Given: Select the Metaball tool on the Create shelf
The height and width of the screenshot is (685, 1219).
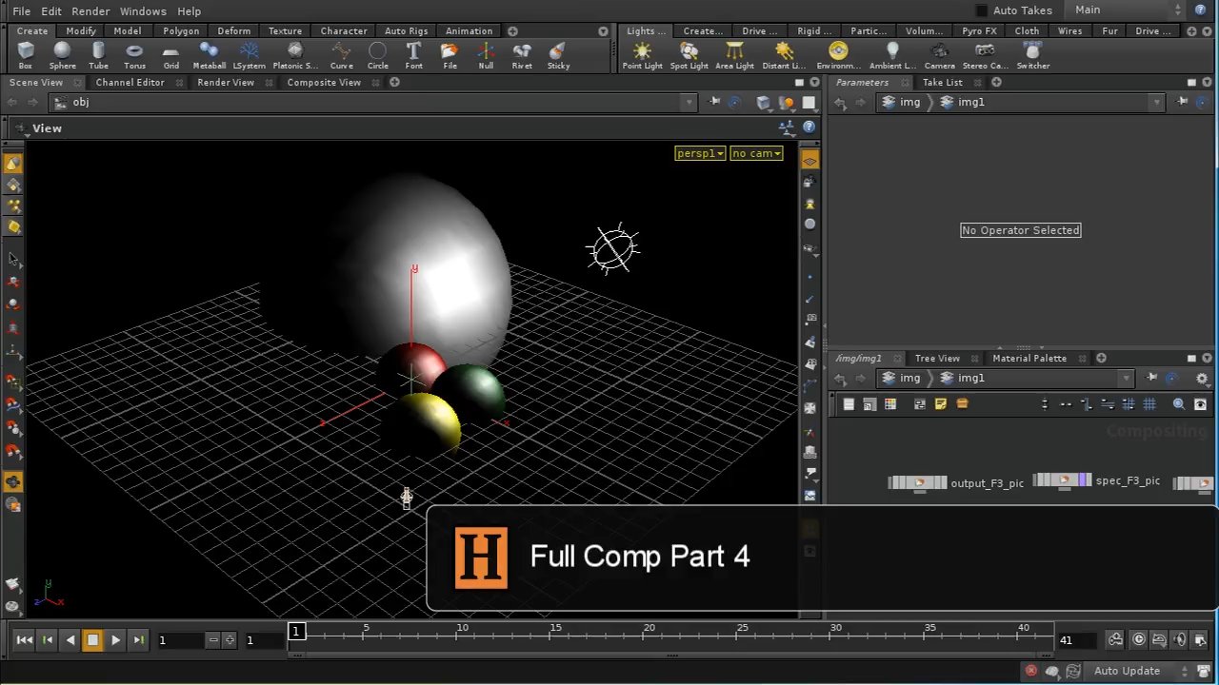Looking at the screenshot, I should click(209, 54).
